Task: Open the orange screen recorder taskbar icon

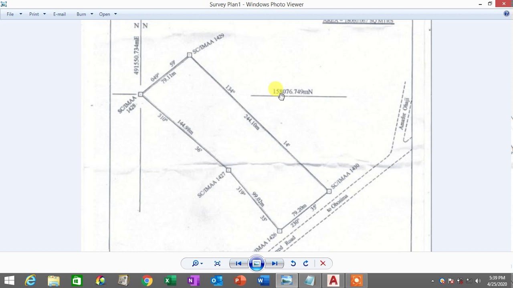Action: 356,281
